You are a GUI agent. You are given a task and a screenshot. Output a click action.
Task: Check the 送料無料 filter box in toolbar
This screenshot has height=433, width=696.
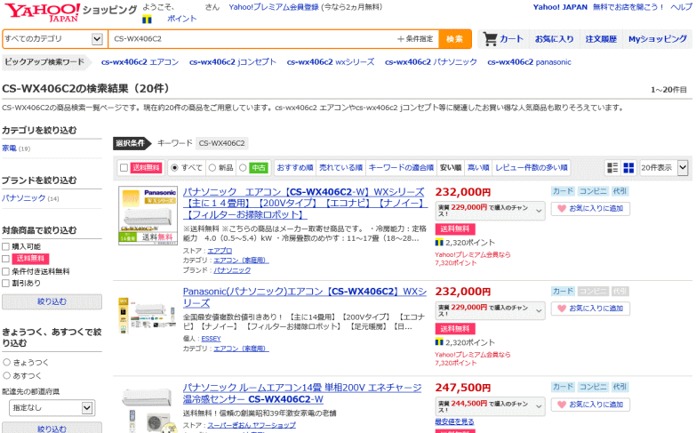124,168
